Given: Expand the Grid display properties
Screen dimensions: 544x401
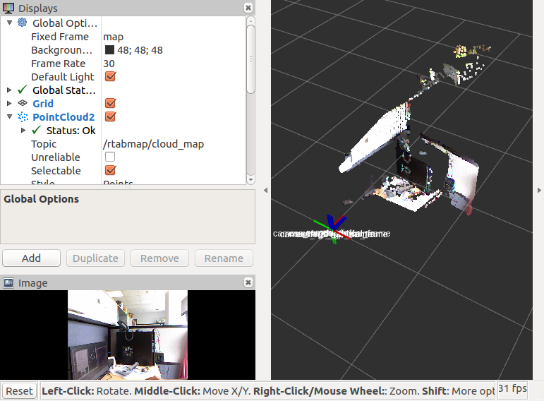Looking at the screenshot, I should click(x=9, y=104).
